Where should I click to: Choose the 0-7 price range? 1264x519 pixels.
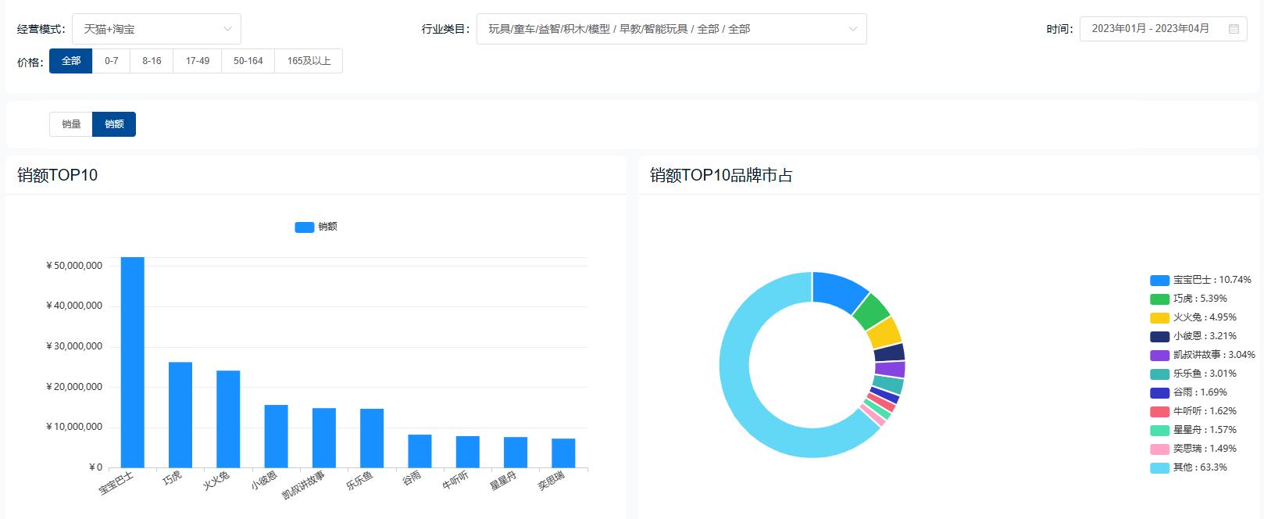(x=112, y=61)
